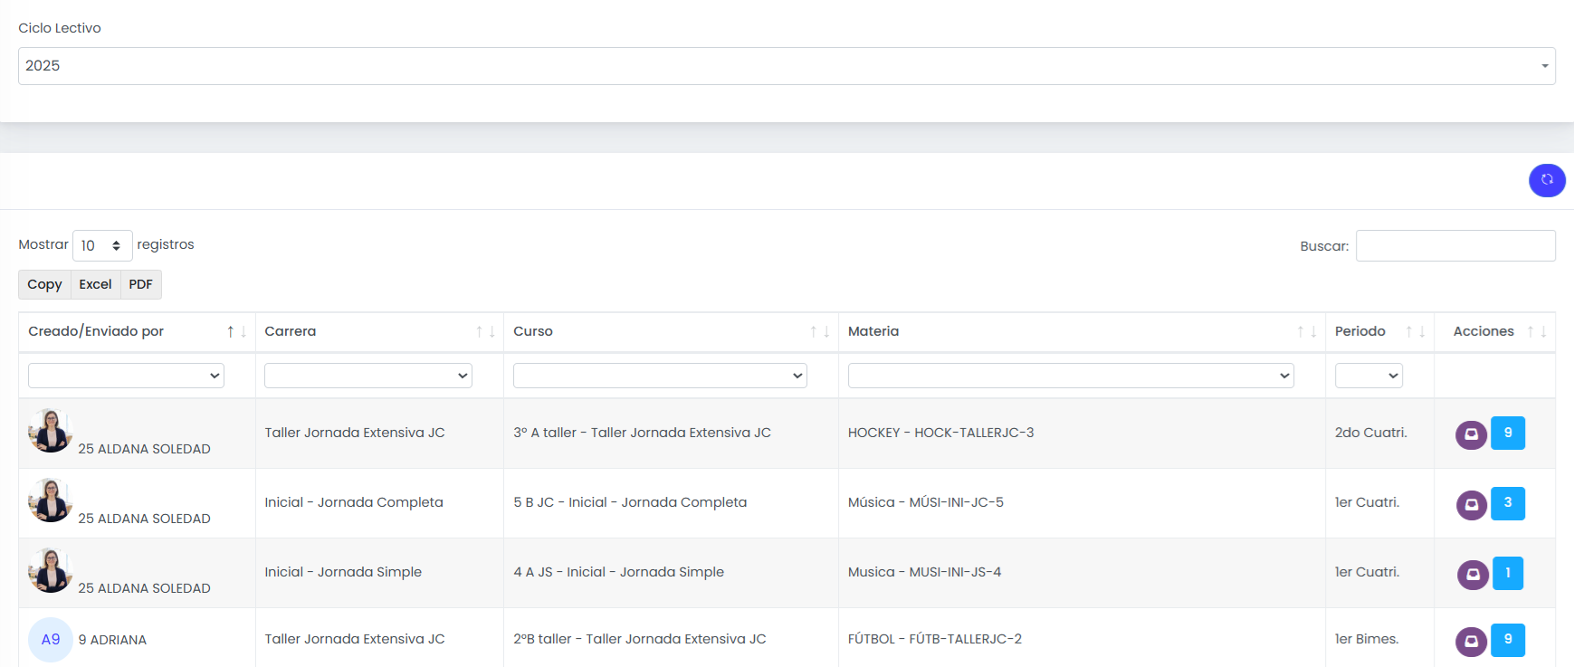
Task: Focus the Buscar search field
Action: (x=1455, y=245)
